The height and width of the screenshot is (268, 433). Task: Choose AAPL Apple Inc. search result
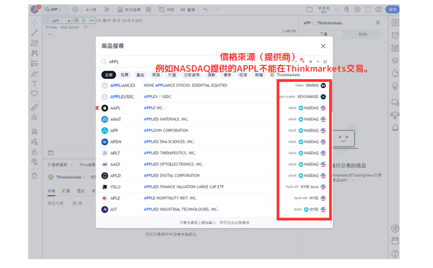[x=214, y=108]
